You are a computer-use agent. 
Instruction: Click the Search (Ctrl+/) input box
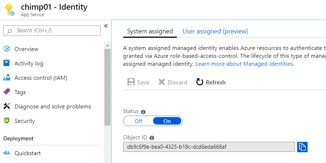click(x=52, y=31)
